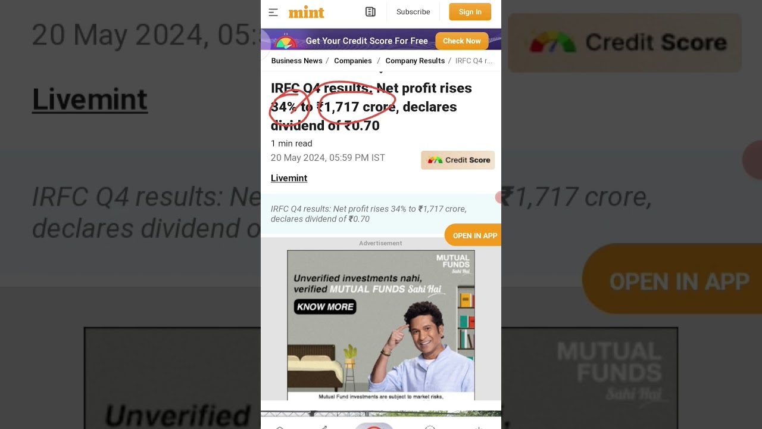Tap the dotted circle icon in bottom bar

pyautogui.click(x=430, y=427)
